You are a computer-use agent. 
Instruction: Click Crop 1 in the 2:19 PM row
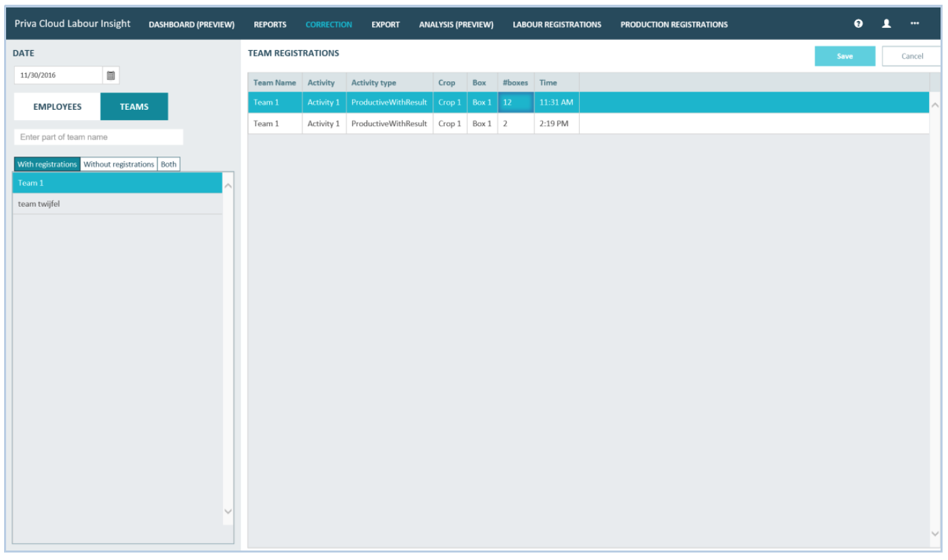[450, 123]
